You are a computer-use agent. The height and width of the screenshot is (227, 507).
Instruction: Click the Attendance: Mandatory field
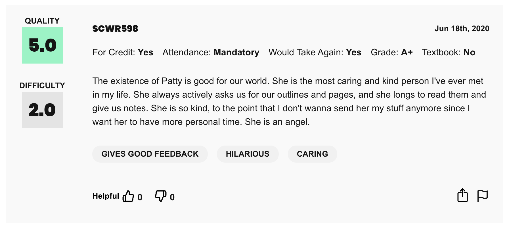coord(211,52)
